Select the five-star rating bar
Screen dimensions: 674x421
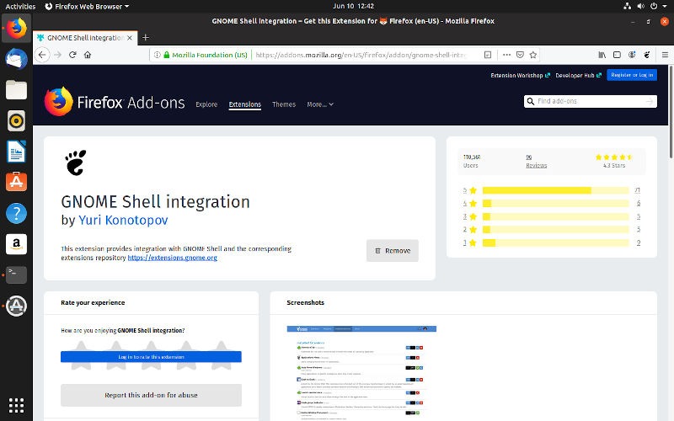555,190
